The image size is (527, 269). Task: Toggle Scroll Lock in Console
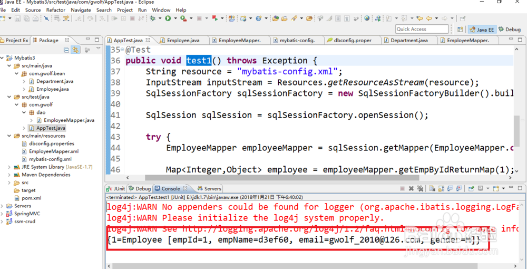pyautogui.click(x=441, y=189)
